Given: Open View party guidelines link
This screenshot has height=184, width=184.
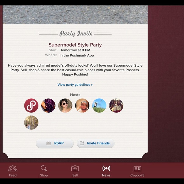Looking at the screenshot, I should [x=75, y=85].
